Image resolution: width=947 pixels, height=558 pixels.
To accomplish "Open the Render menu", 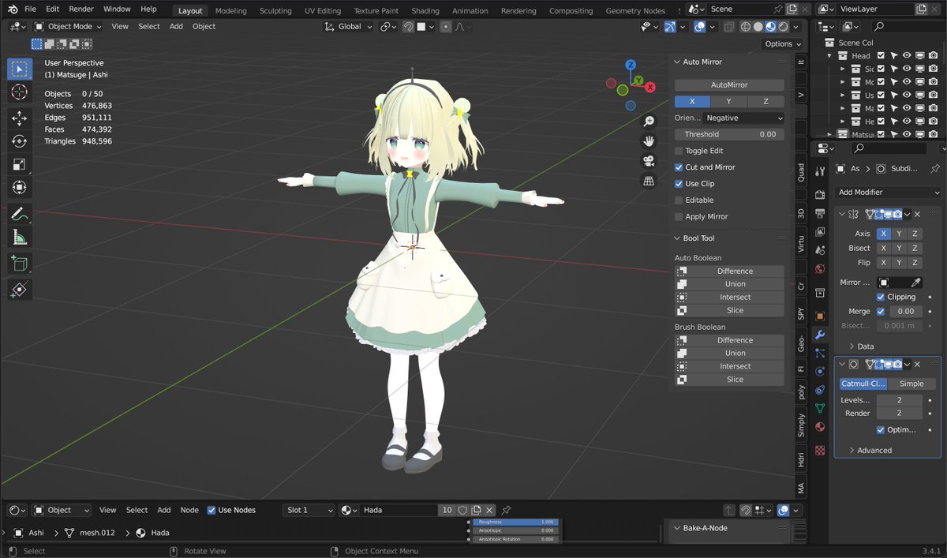I will [x=81, y=9].
